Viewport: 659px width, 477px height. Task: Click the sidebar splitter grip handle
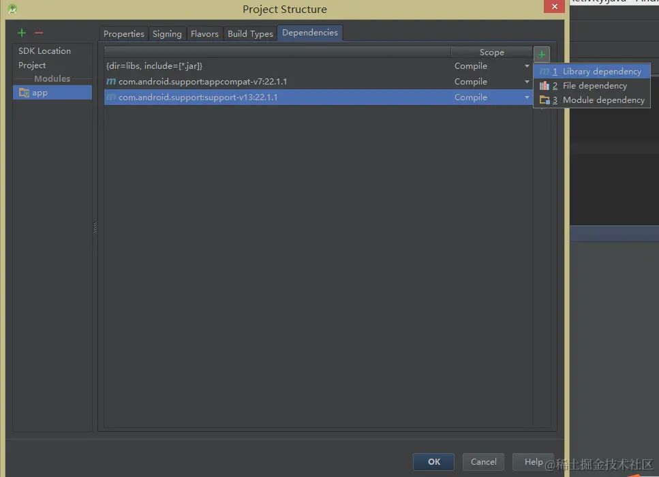click(x=95, y=228)
